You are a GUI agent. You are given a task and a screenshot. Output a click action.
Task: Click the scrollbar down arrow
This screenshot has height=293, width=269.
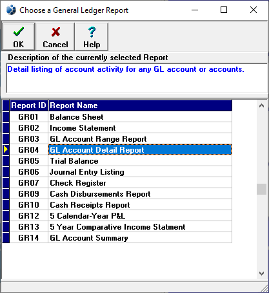pyautogui.click(x=261, y=274)
